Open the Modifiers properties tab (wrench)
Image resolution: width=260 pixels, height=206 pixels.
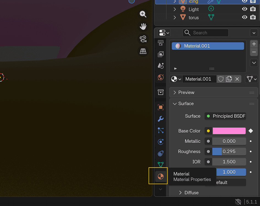tap(161, 119)
